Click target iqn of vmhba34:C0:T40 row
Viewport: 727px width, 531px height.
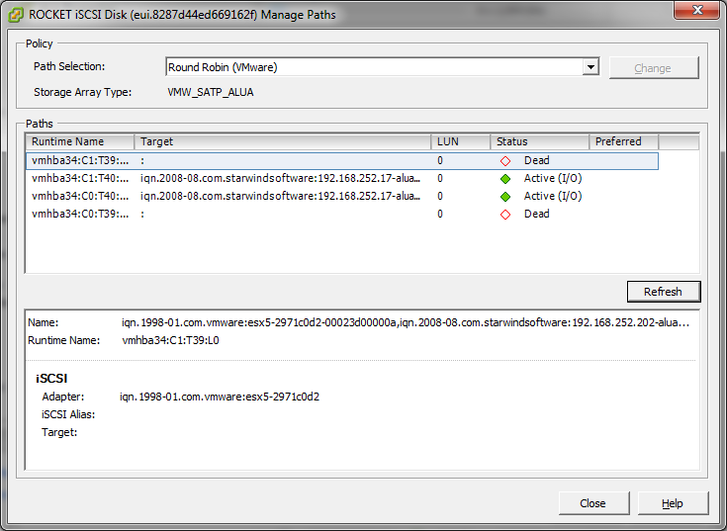pos(281,196)
